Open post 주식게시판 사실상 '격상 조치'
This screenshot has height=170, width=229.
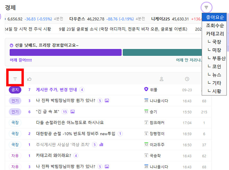click(x=63, y=144)
